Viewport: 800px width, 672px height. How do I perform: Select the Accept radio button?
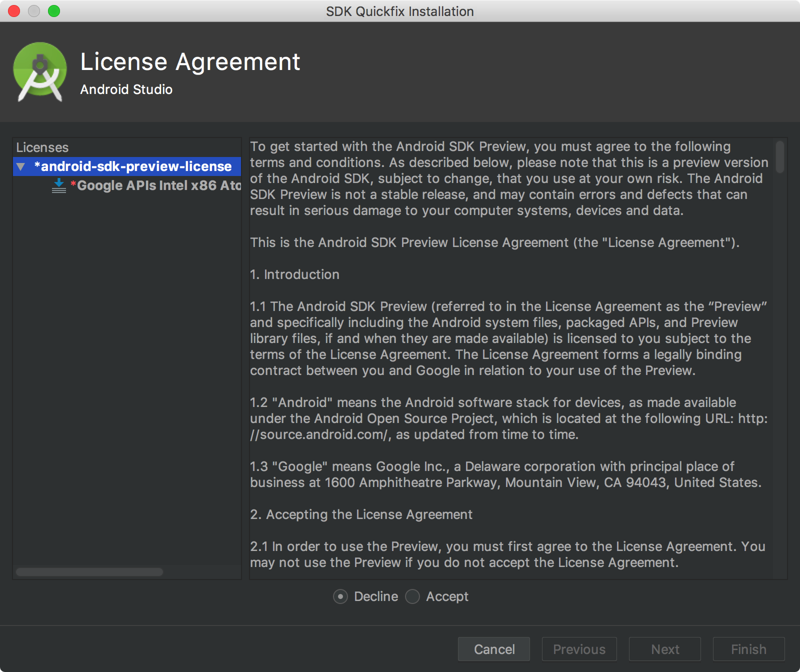[412, 596]
